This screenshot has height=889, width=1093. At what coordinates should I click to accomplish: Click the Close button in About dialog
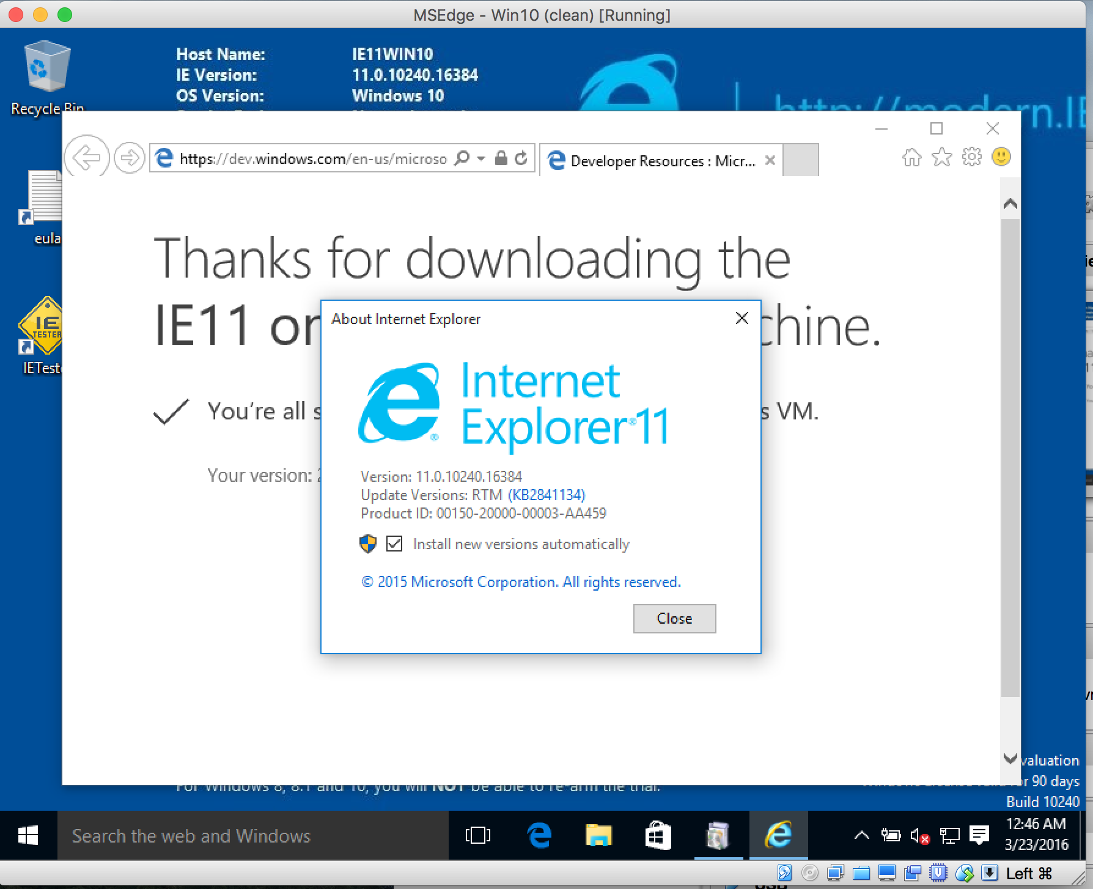tap(674, 618)
